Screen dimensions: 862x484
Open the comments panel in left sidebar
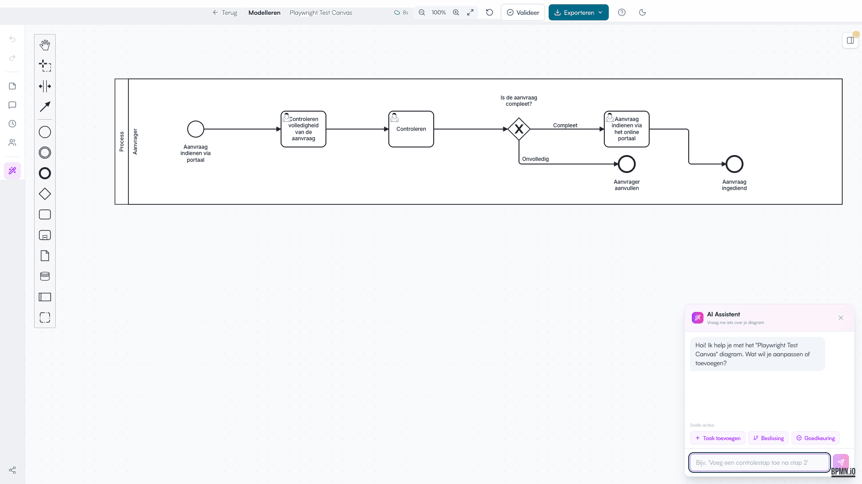point(13,105)
